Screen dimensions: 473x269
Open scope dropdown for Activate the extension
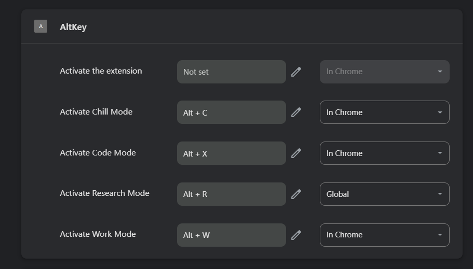pyautogui.click(x=384, y=72)
